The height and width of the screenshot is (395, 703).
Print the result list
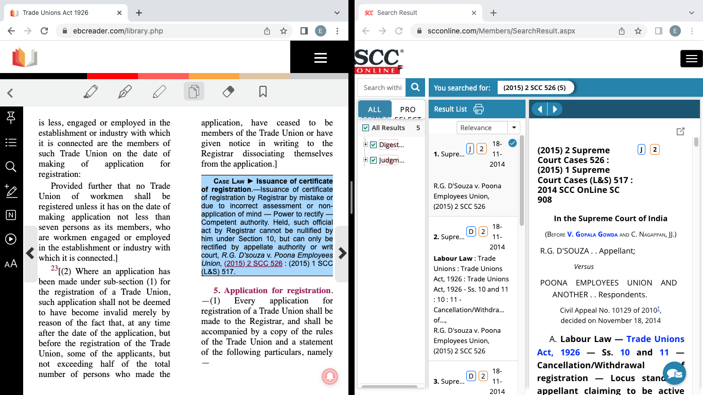click(479, 109)
